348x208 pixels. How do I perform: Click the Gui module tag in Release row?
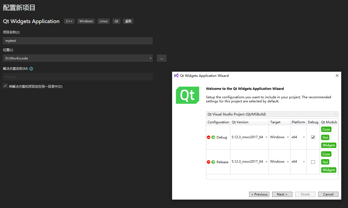[x=325, y=162]
